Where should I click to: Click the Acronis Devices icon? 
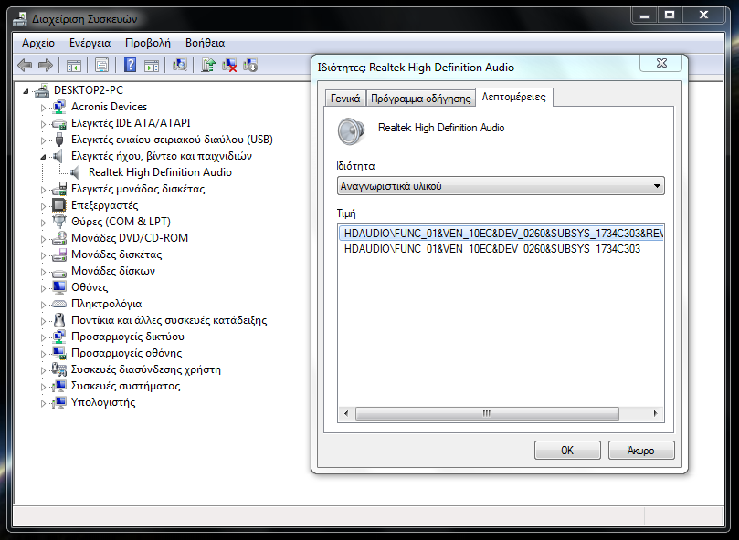click(x=58, y=107)
